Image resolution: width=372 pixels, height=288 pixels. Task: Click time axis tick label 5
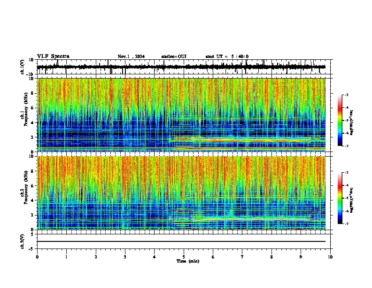pyautogui.click(x=184, y=257)
